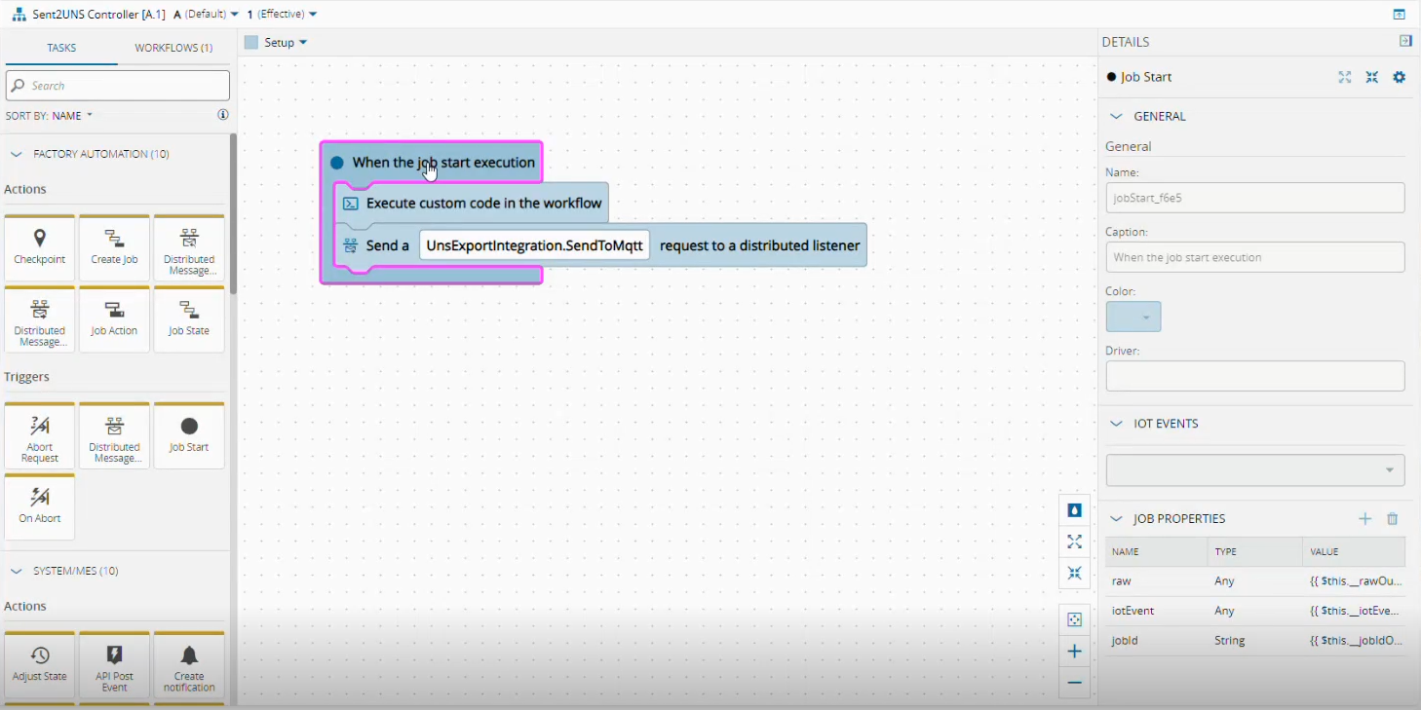
Task: Collapse the General details section
Action: click(1116, 116)
